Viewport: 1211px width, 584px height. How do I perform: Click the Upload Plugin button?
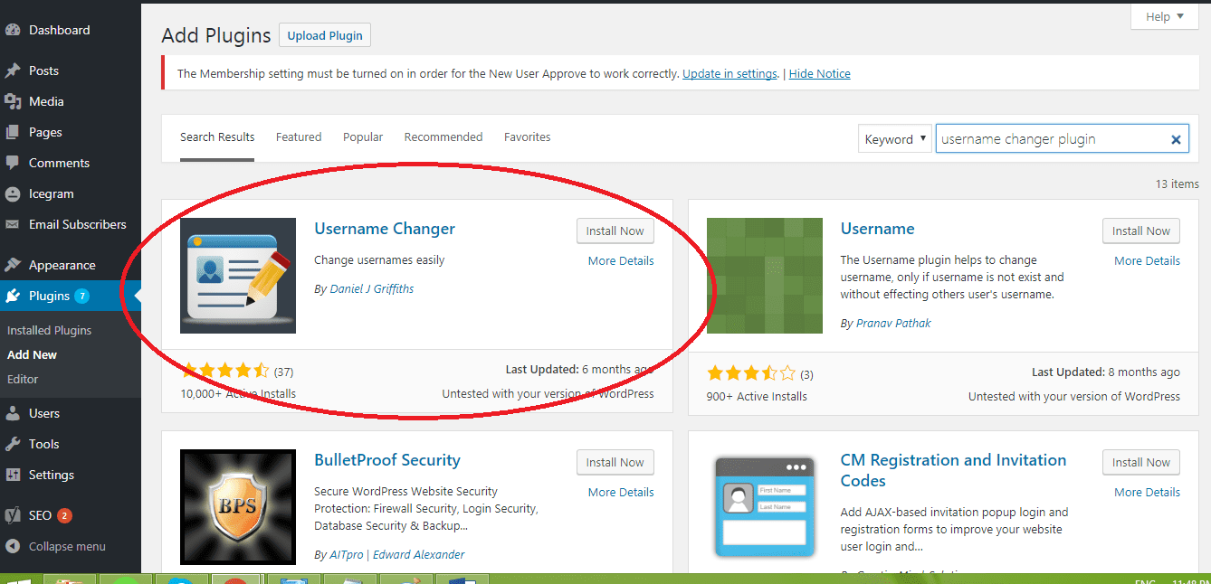(325, 36)
